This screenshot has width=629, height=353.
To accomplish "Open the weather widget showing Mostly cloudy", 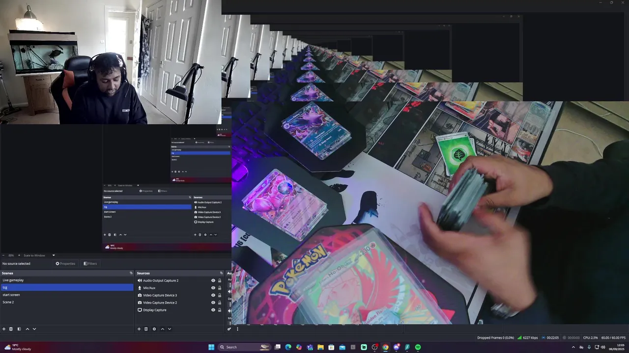I will [18, 347].
